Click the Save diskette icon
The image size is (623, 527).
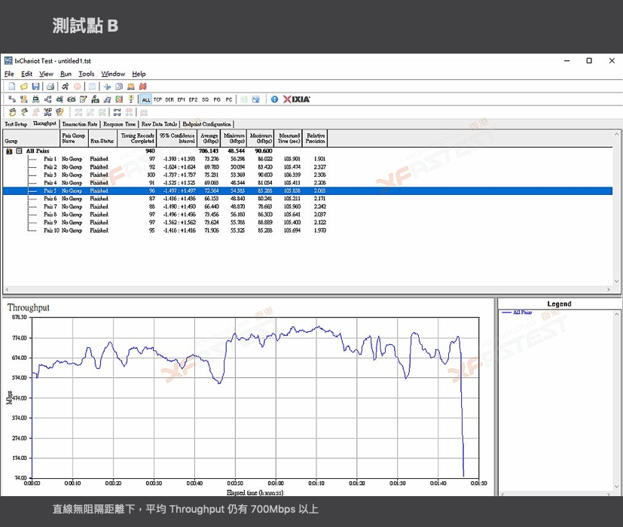[35, 87]
